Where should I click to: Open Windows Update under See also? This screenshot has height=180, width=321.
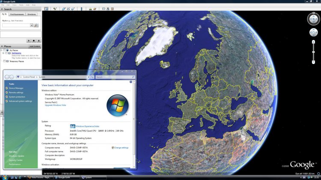[x=16, y=156]
